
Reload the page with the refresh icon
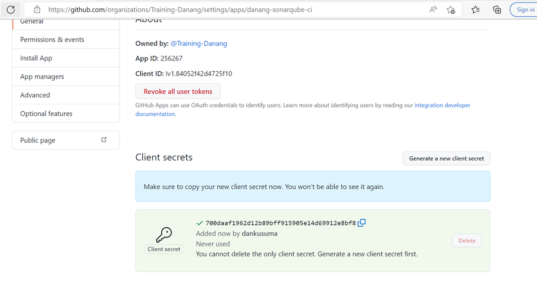(11, 9)
